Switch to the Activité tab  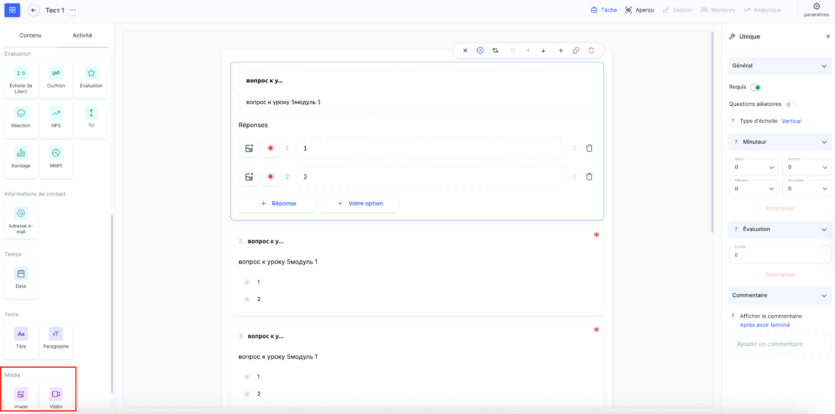tap(82, 35)
